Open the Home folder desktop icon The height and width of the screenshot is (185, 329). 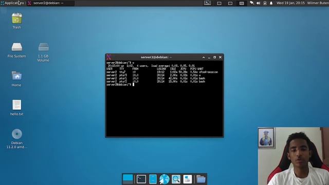(16, 79)
